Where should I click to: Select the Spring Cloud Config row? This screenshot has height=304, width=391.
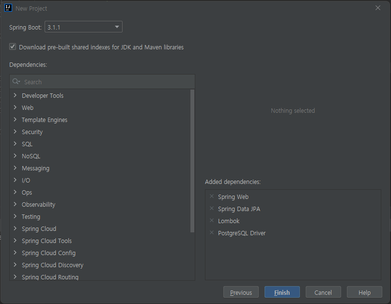(100, 253)
